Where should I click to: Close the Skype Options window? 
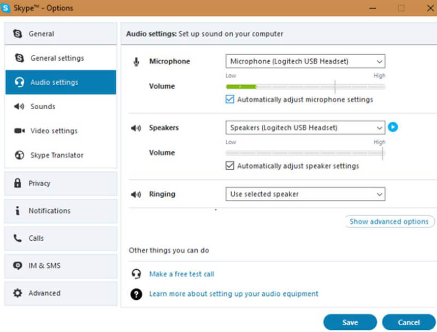coord(430,8)
